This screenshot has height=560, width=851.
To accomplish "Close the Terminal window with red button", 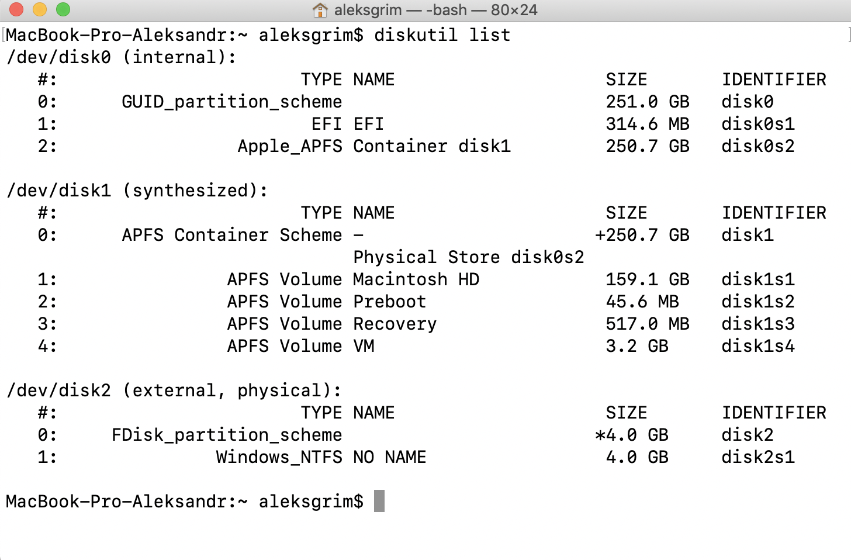I will (x=16, y=9).
